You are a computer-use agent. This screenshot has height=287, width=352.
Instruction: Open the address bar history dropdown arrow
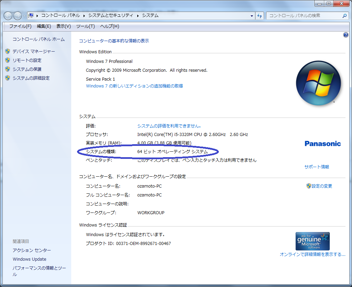[252, 16]
